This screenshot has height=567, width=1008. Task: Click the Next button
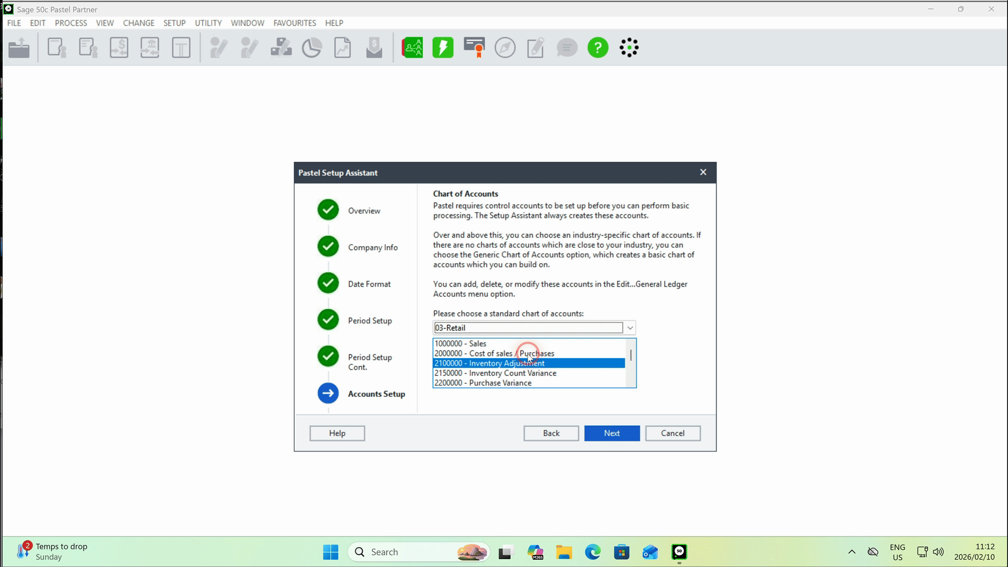(612, 433)
